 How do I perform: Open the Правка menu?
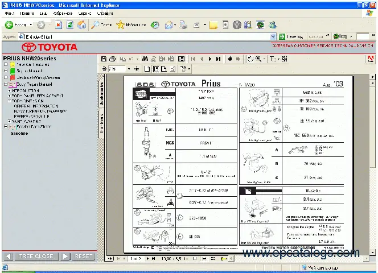27,14
